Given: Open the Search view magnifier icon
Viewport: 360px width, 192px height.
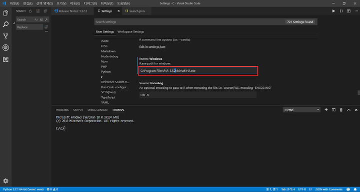Looking at the screenshot, I should 5,24.
